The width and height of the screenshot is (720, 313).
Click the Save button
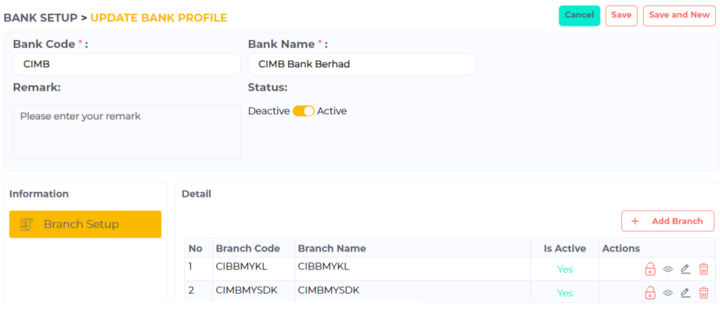point(622,16)
